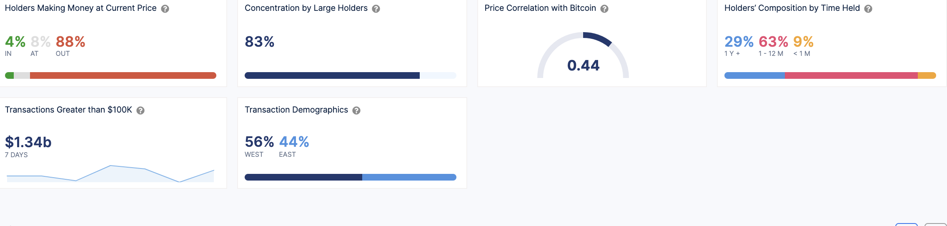Click the dark filled Concentration progress bar
This screenshot has width=947, height=226.
point(332,75)
